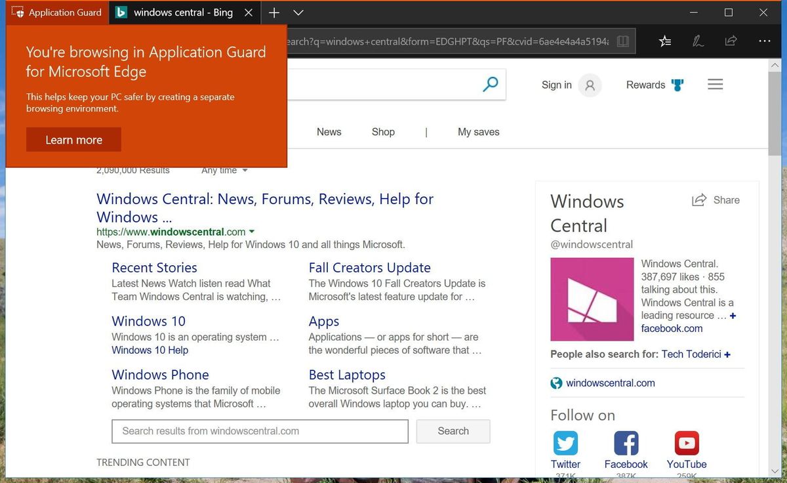The height and width of the screenshot is (483, 787).
Task: Open Windows Central's YouTube channel
Action: 686,443
